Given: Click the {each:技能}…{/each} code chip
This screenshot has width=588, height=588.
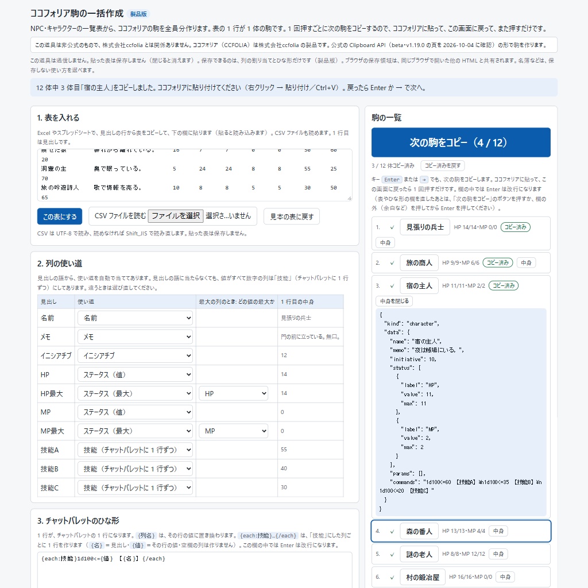Looking at the screenshot, I should pos(268,536).
